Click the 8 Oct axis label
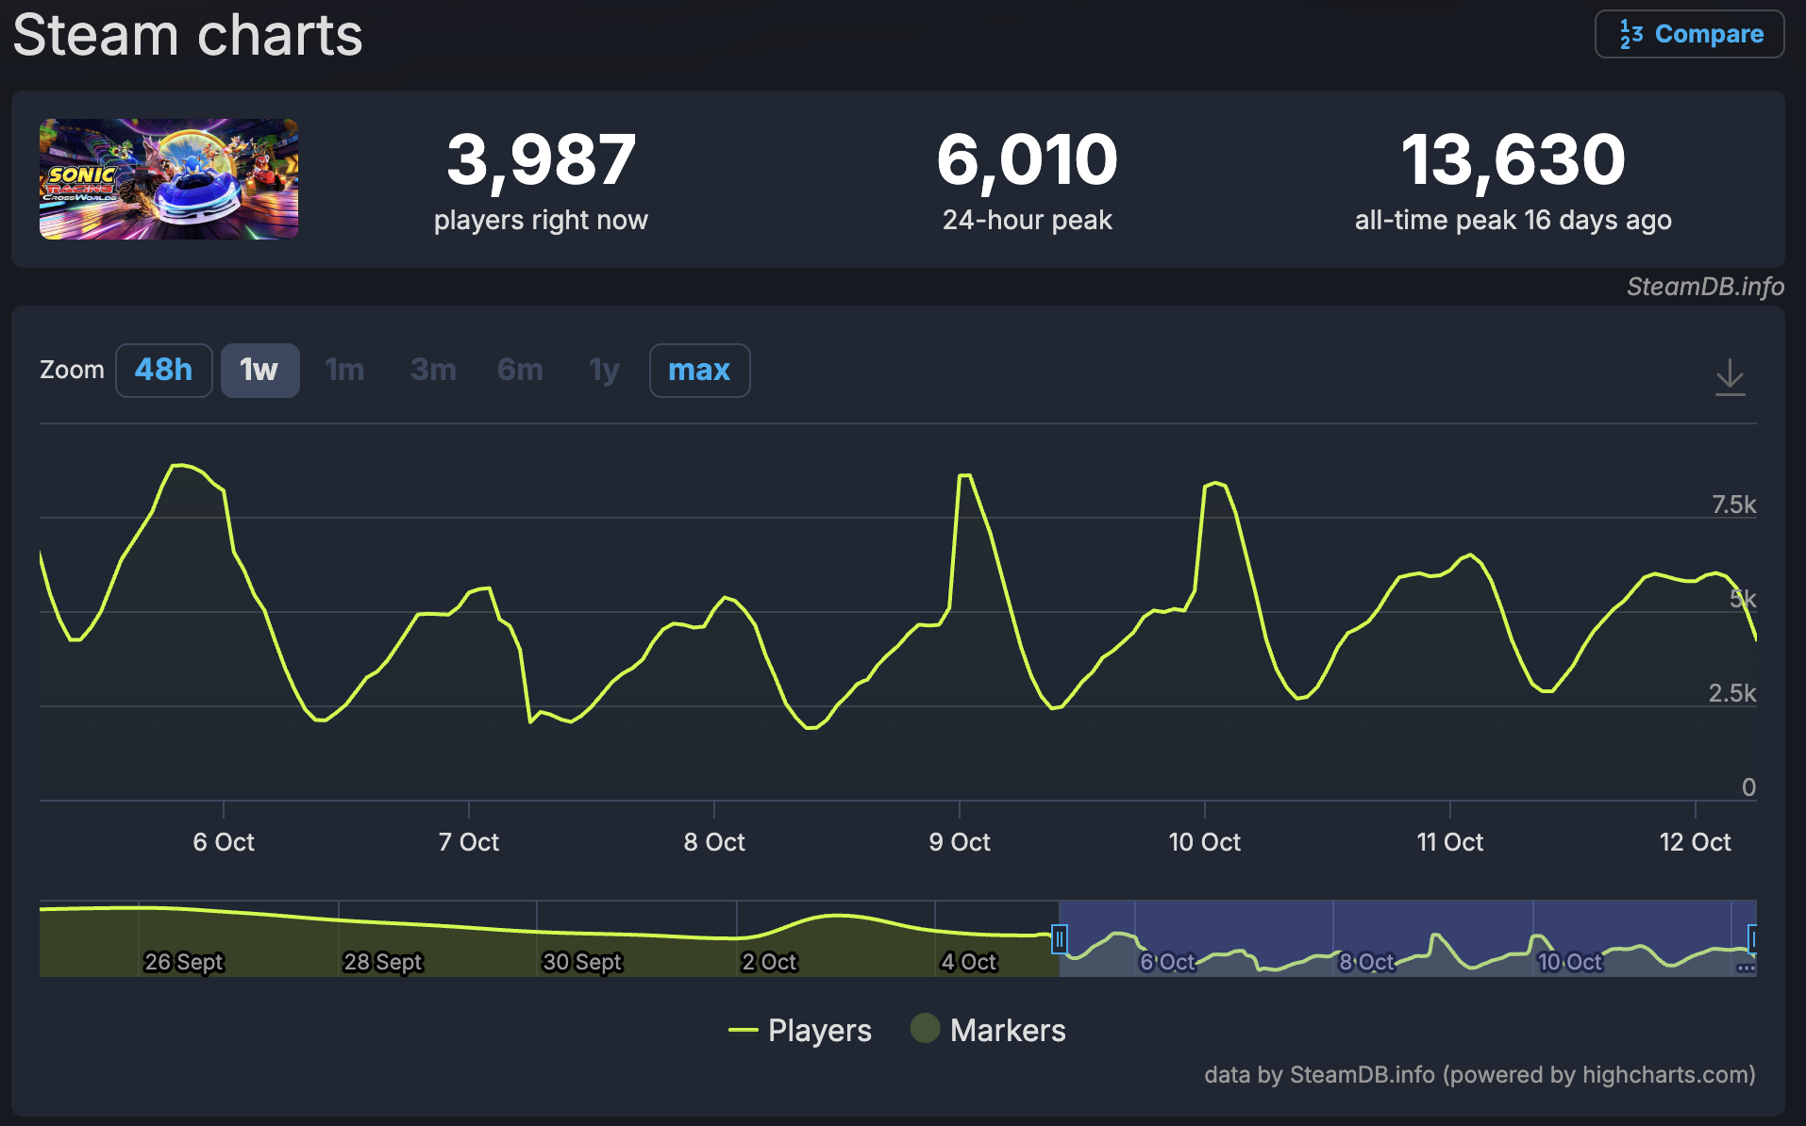The image size is (1806, 1126). click(714, 842)
